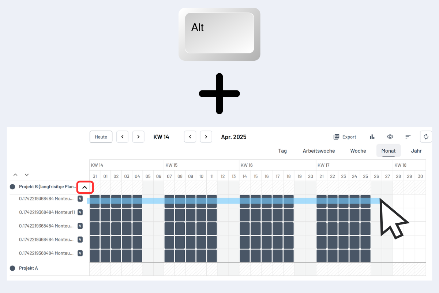Go to next calendar week arrow
Screen dimensions: 439x293
(x=138, y=137)
